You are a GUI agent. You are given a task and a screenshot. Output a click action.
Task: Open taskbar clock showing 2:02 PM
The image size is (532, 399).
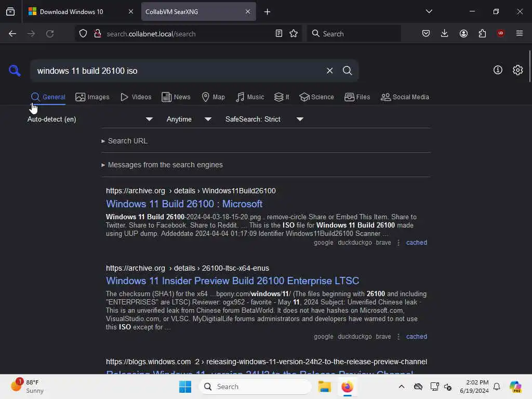pyautogui.click(x=474, y=387)
